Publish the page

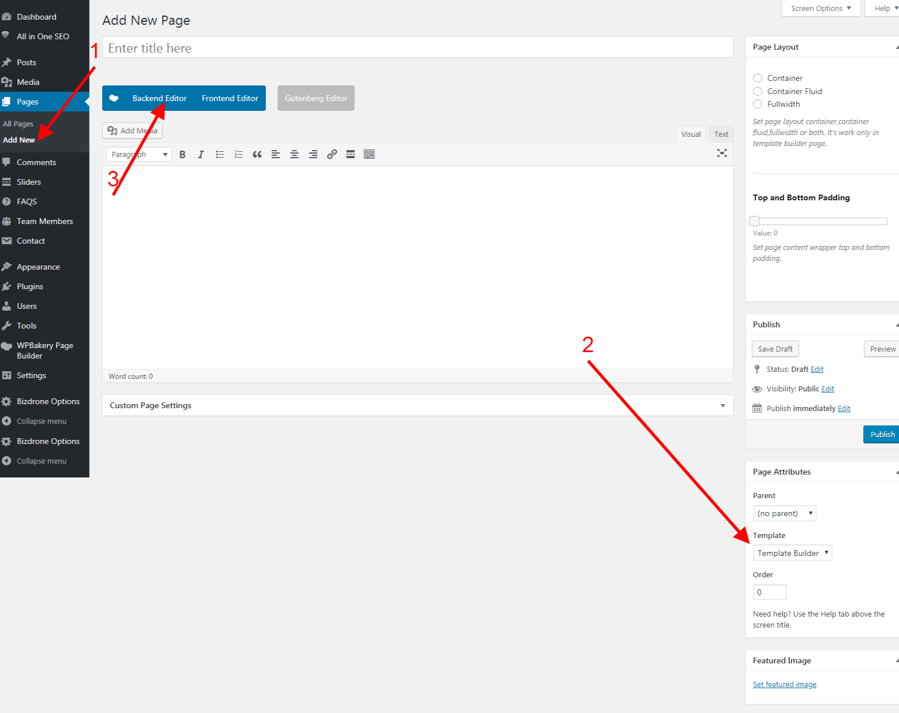tap(882, 434)
